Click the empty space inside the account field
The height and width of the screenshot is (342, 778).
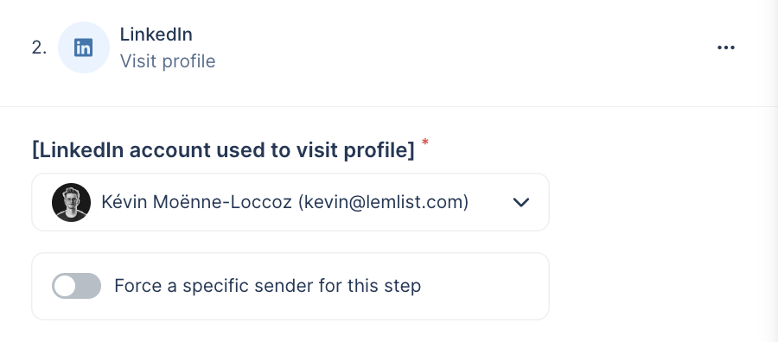tap(490, 202)
